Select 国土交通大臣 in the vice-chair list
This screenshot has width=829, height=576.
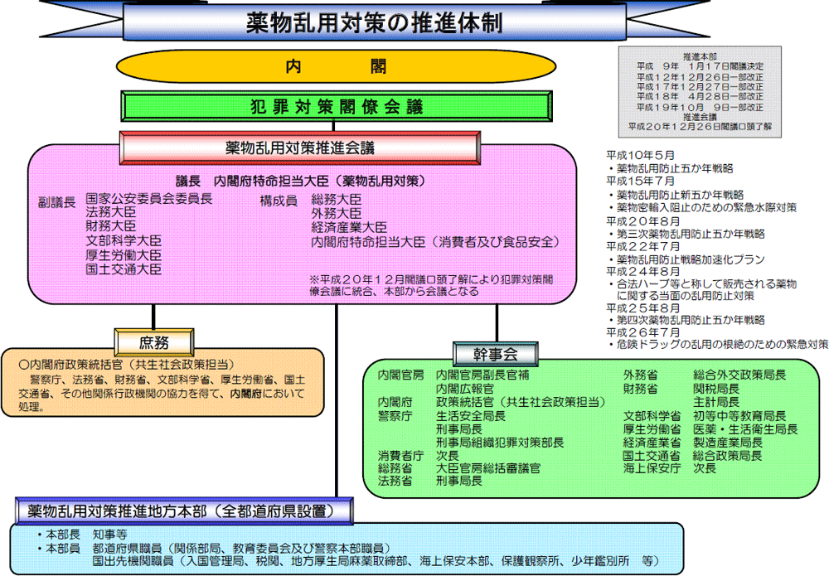[124, 269]
